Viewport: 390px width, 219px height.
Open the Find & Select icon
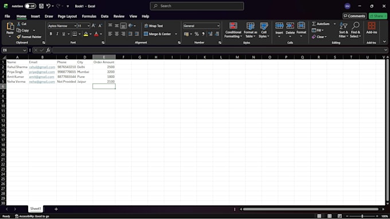click(x=356, y=26)
